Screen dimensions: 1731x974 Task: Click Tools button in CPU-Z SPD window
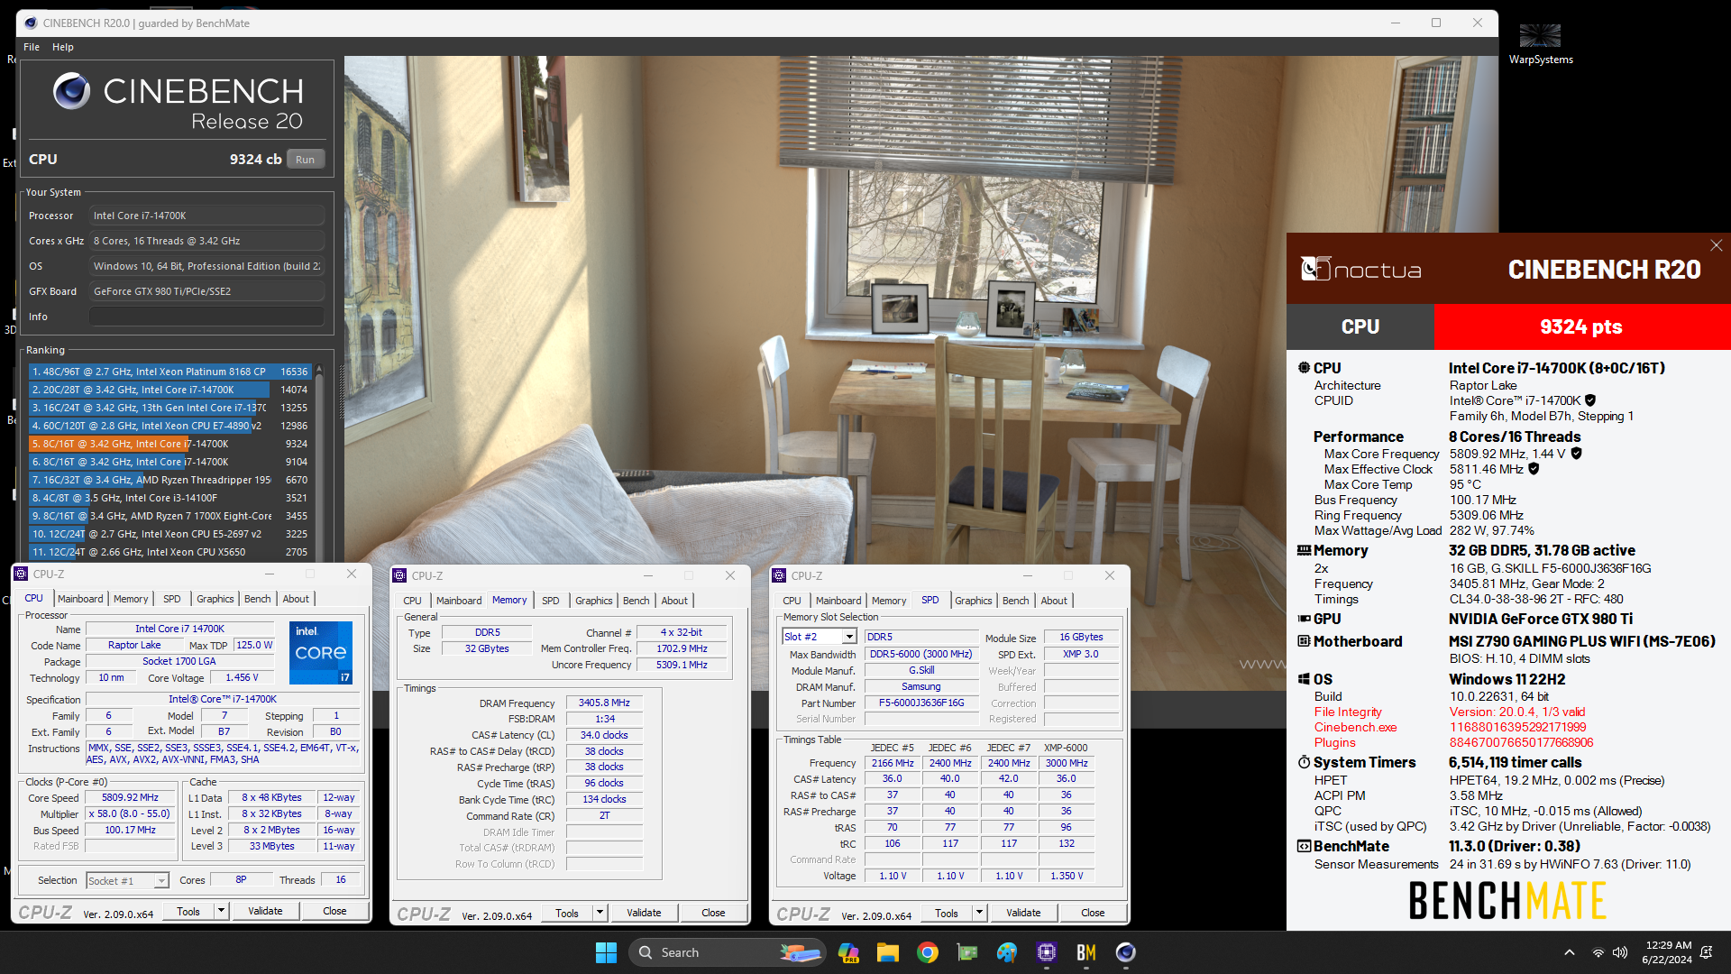click(x=947, y=913)
